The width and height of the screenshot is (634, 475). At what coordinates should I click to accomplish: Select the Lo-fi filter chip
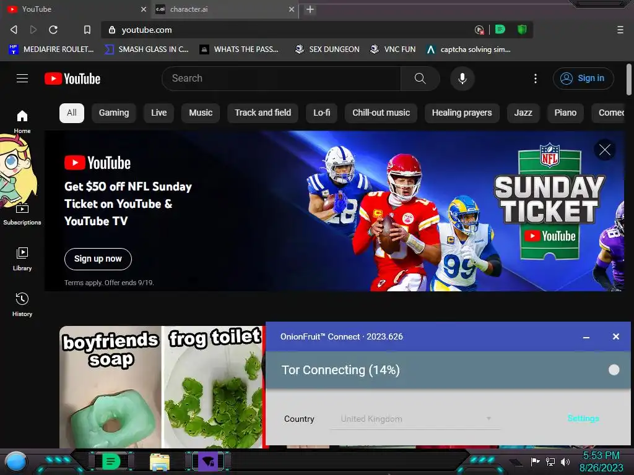tap(321, 113)
